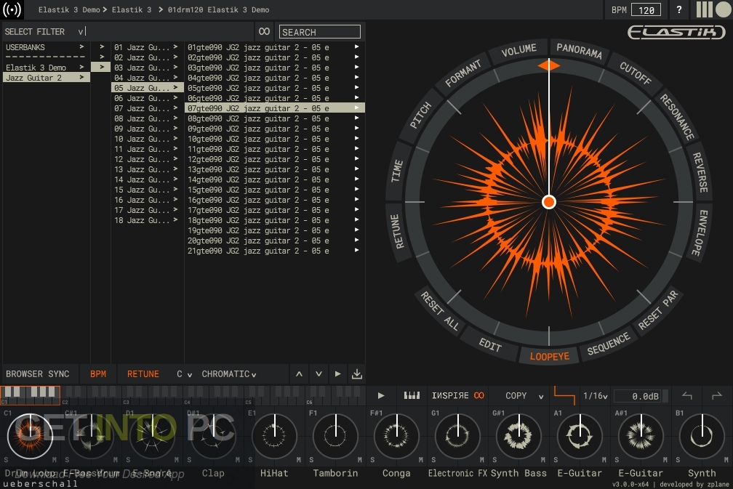Select the G1 Electronic FX pad
Viewport: 733px width, 489px height.
click(457, 436)
